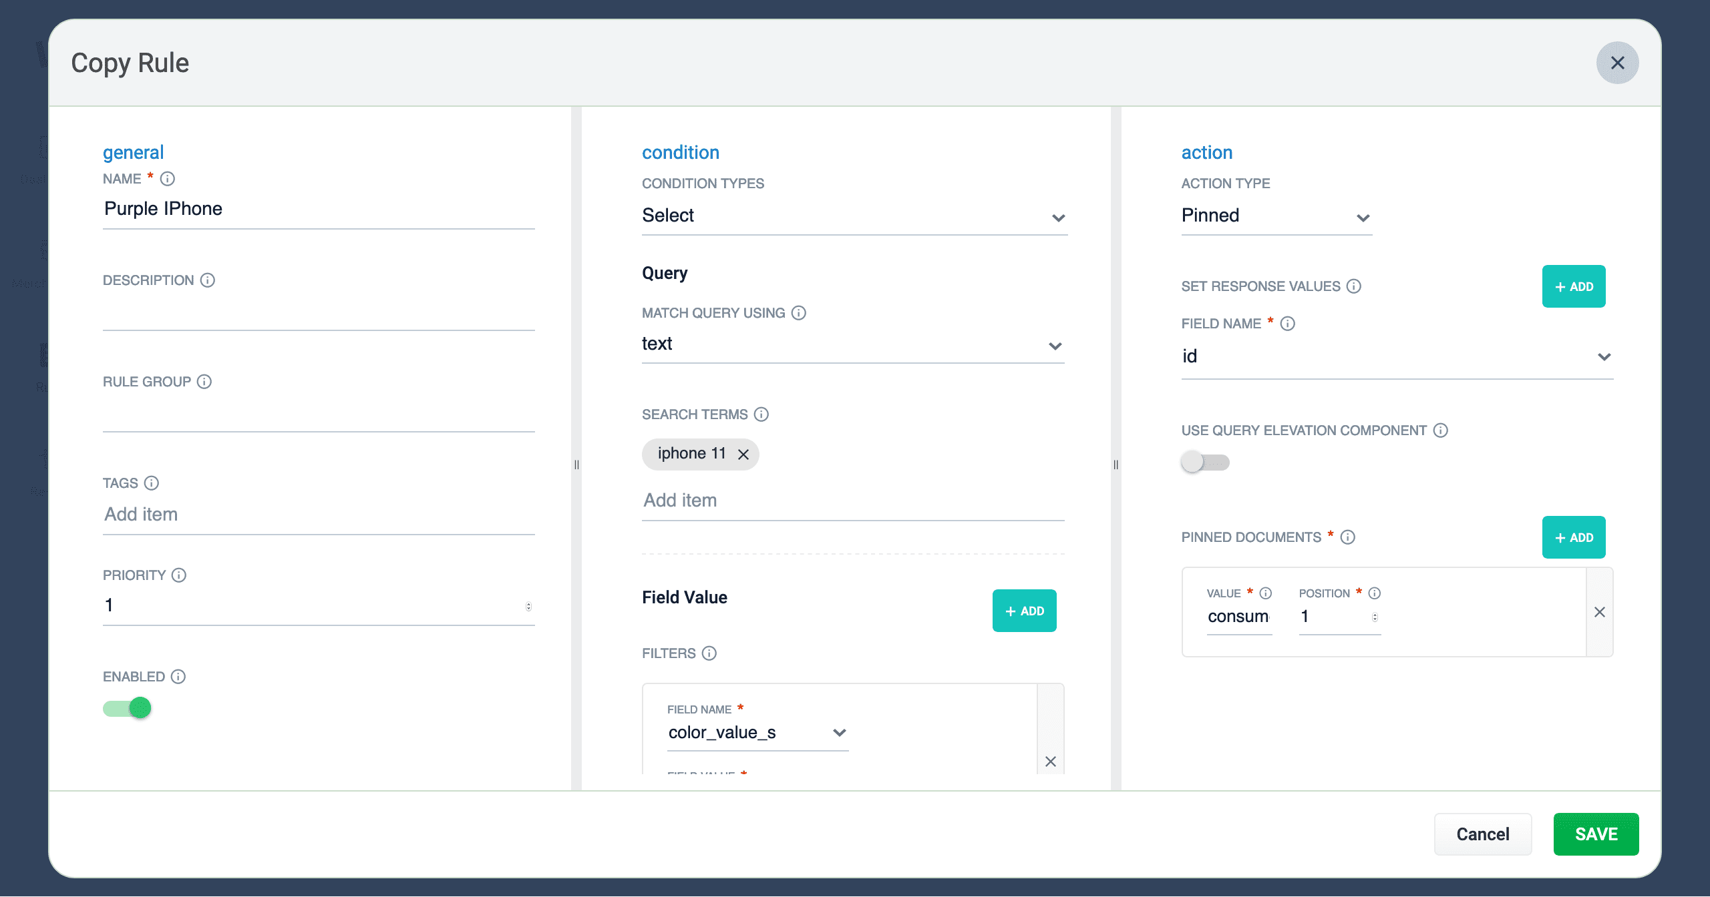
Task: Enable Use Query Elevation Component toggle
Action: (x=1205, y=463)
